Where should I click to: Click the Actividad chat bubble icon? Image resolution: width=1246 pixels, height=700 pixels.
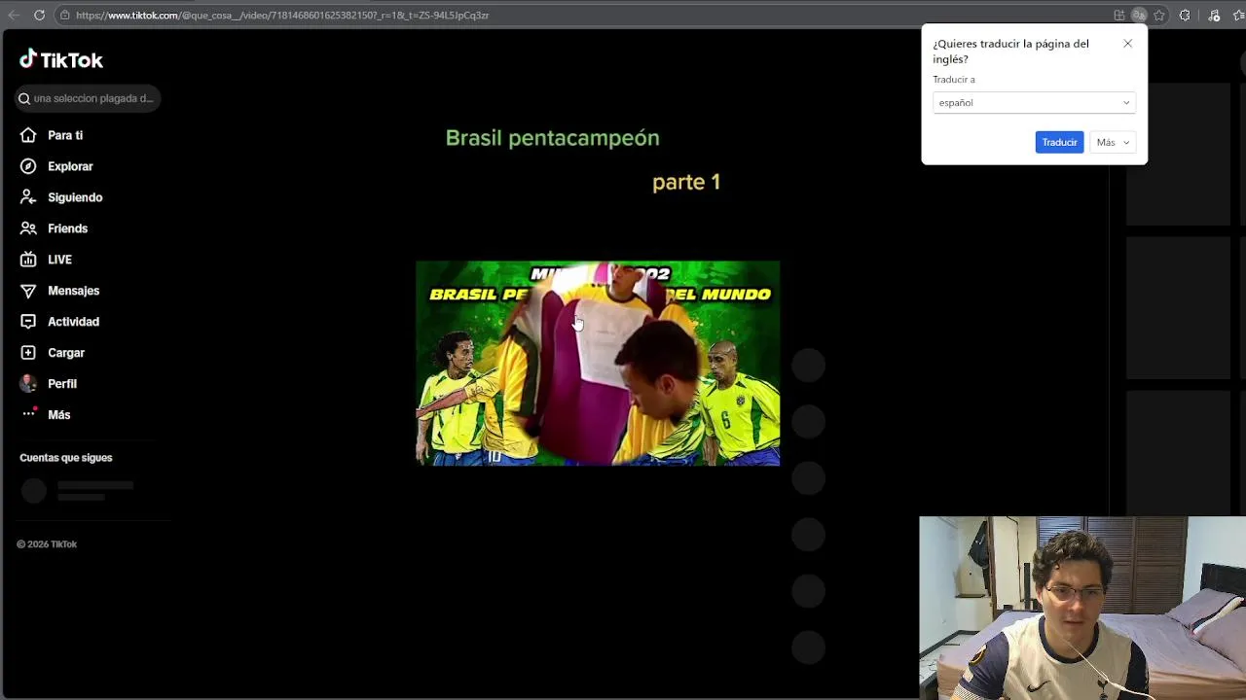click(28, 322)
